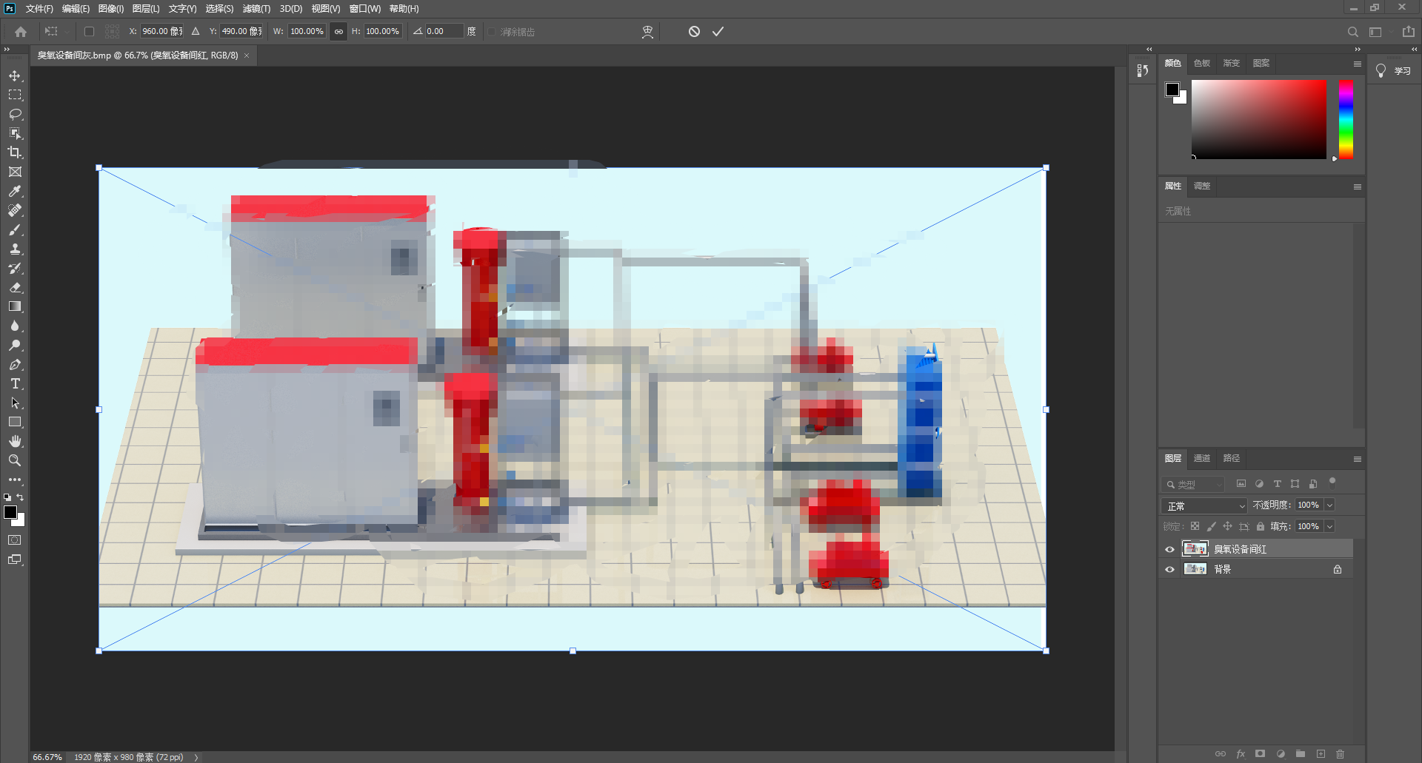Cancel the transform in options bar
The image size is (1422, 763).
[x=694, y=31]
